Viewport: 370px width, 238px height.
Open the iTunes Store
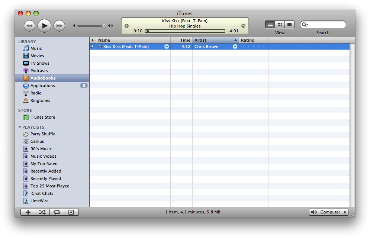pyautogui.click(x=43, y=117)
